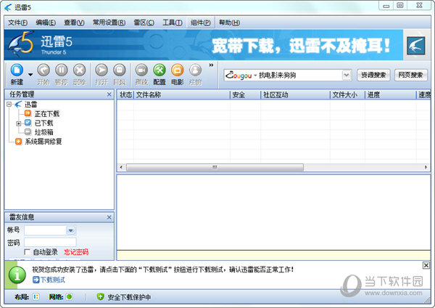
Task: Open the 编辑(E) menu
Action: tap(46, 23)
